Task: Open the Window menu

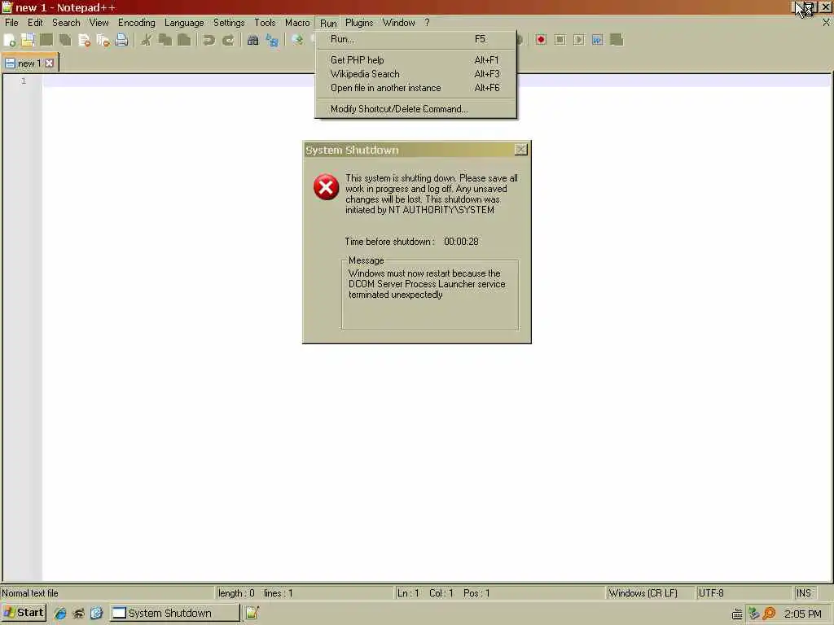Action: tap(398, 23)
